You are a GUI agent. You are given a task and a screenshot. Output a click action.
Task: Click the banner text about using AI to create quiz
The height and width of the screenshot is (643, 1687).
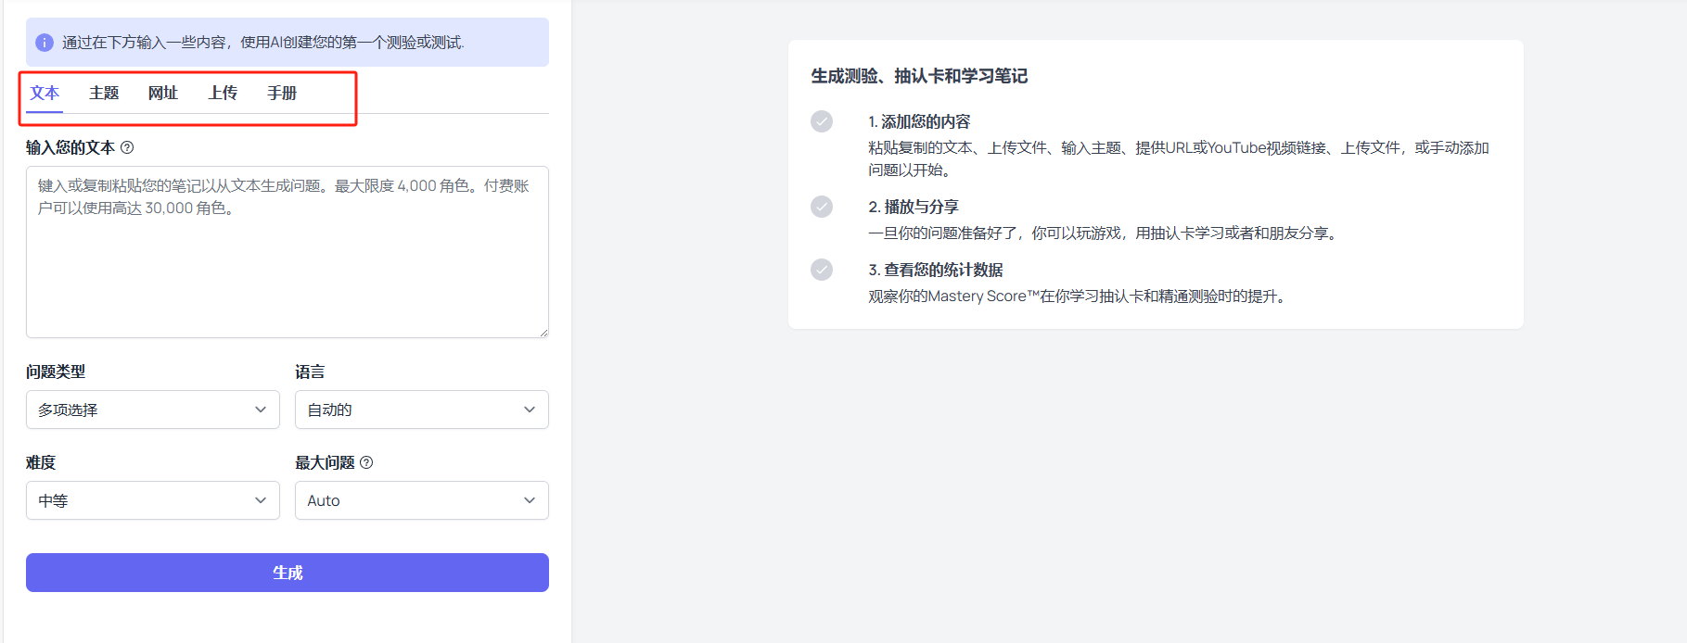263,43
